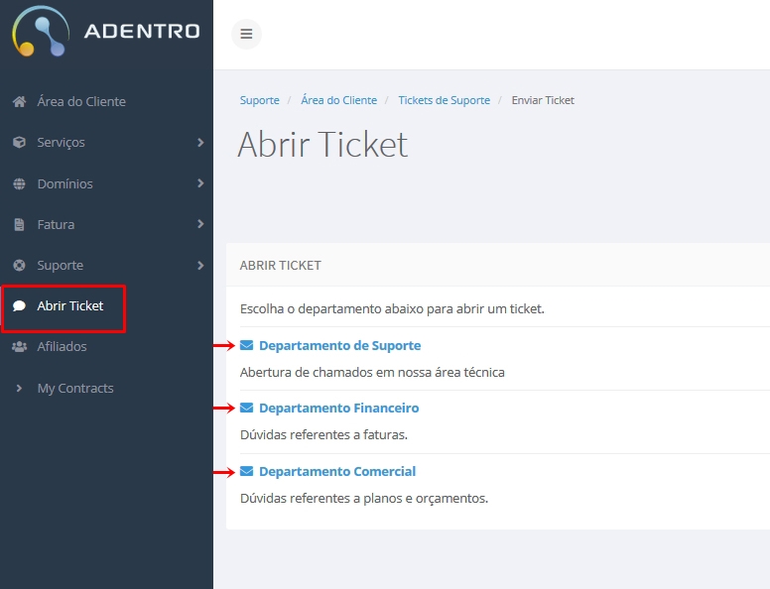
Task: Click the home icon beside Área do Cliente
Action: point(19,101)
